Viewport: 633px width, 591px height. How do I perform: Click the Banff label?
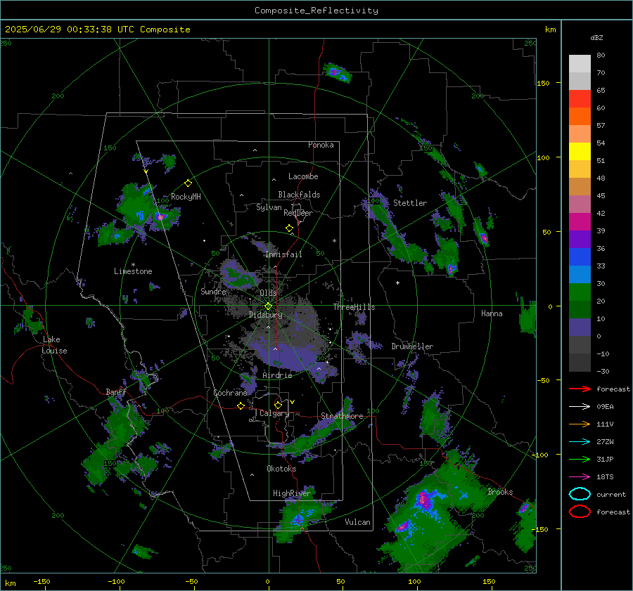coord(116,392)
